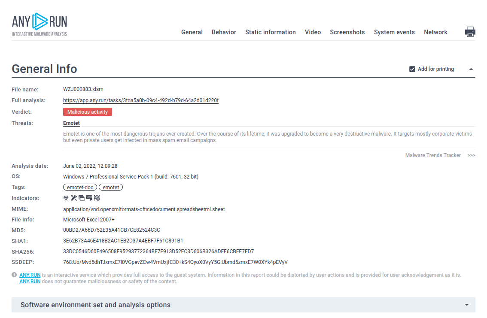Click the stacked windows indicator icon
The image size is (487, 318).
tap(82, 197)
